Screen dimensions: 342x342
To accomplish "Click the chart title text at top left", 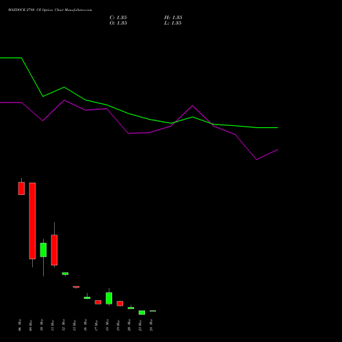I will coord(50,10).
